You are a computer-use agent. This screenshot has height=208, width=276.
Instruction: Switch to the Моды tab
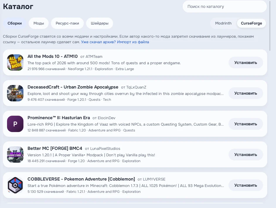(39, 23)
